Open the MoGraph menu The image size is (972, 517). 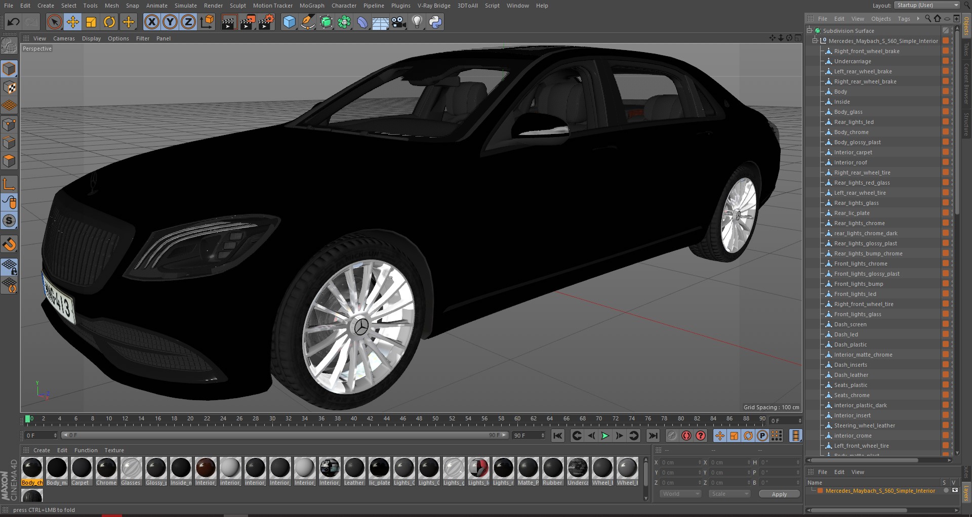point(312,6)
